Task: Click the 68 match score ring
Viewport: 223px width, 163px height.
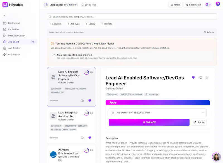Action: (86, 113)
